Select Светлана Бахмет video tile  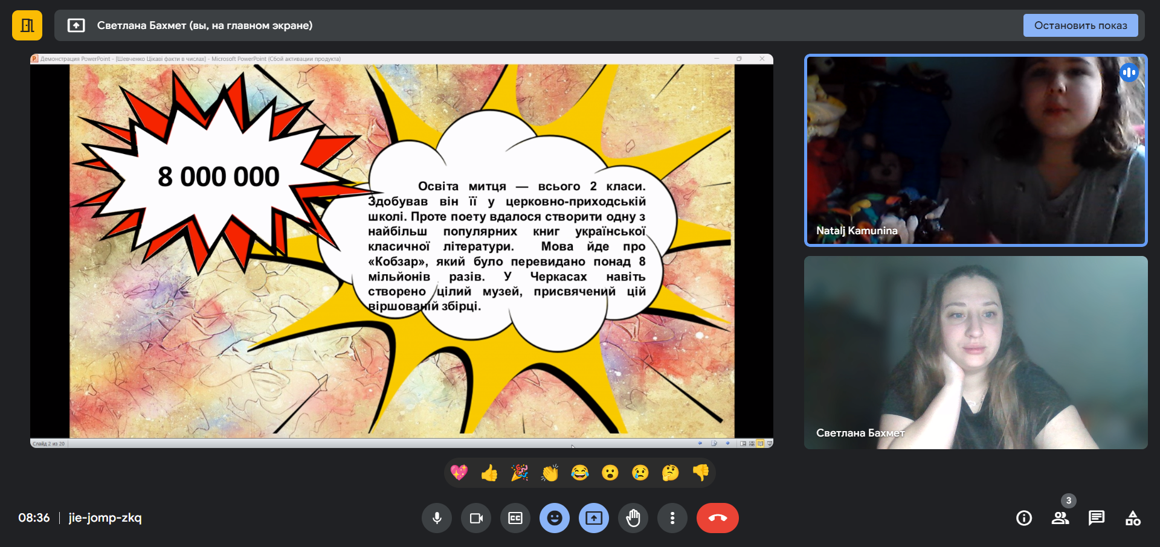[x=976, y=353]
